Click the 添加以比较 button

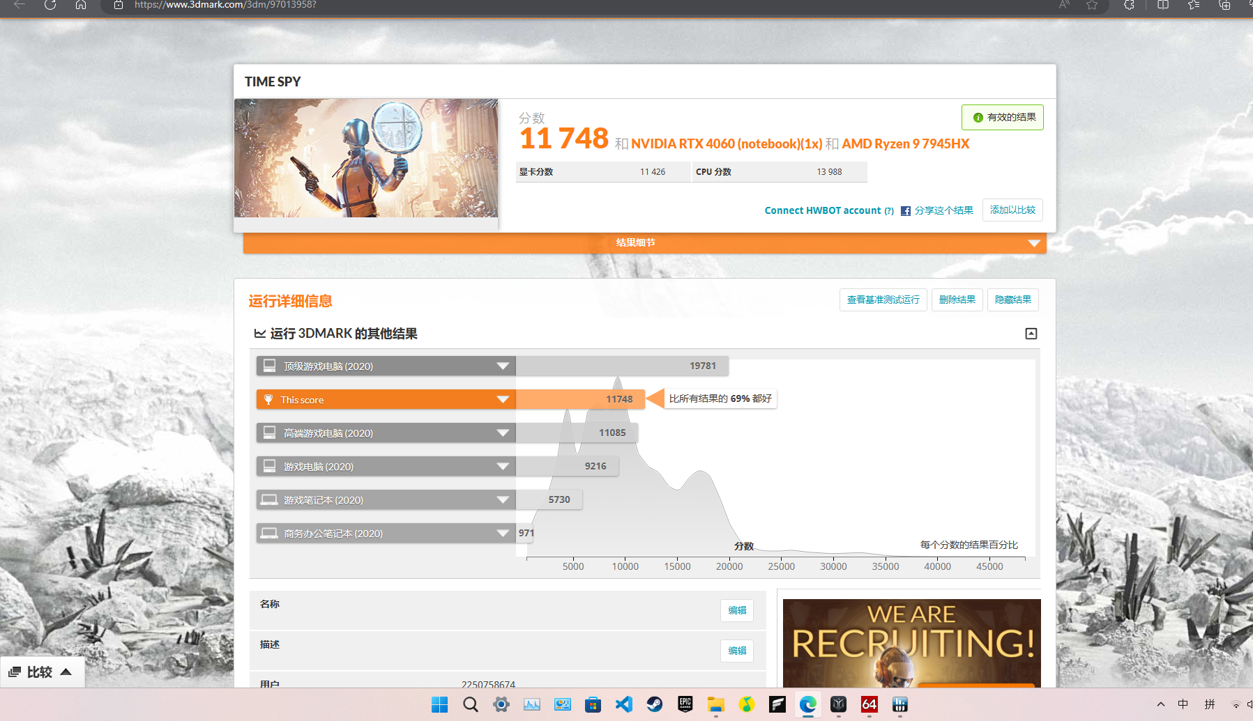click(1012, 210)
